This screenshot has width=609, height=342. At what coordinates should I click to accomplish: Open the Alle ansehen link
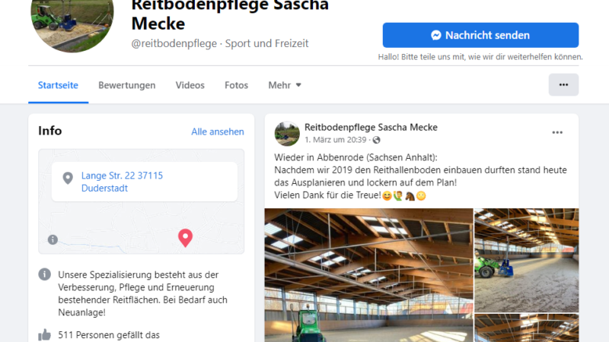click(x=218, y=131)
